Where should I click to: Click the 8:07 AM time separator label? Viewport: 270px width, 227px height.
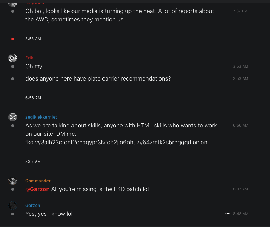coord(33,162)
